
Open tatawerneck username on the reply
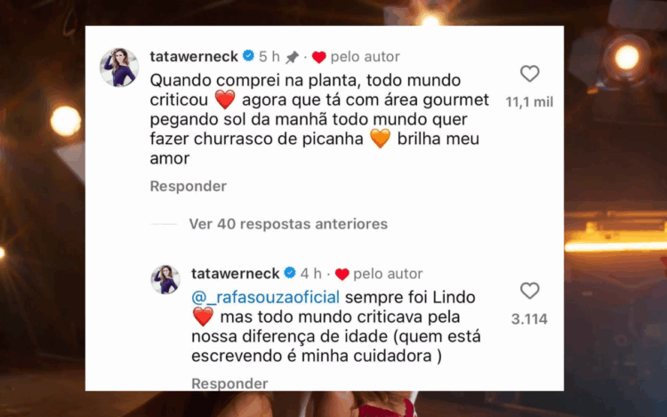pyautogui.click(x=236, y=273)
